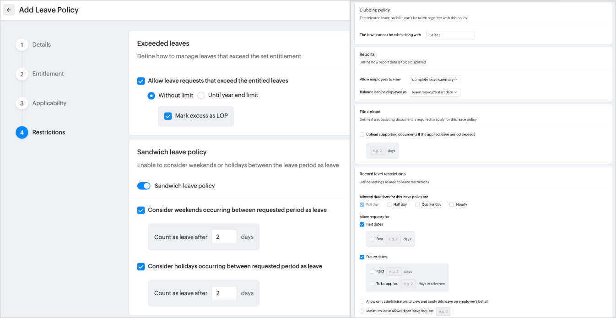Screen dimensions: 616x318
Task: Uncheck Consider weekends as leave checkbox
Action: [x=141, y=210]
